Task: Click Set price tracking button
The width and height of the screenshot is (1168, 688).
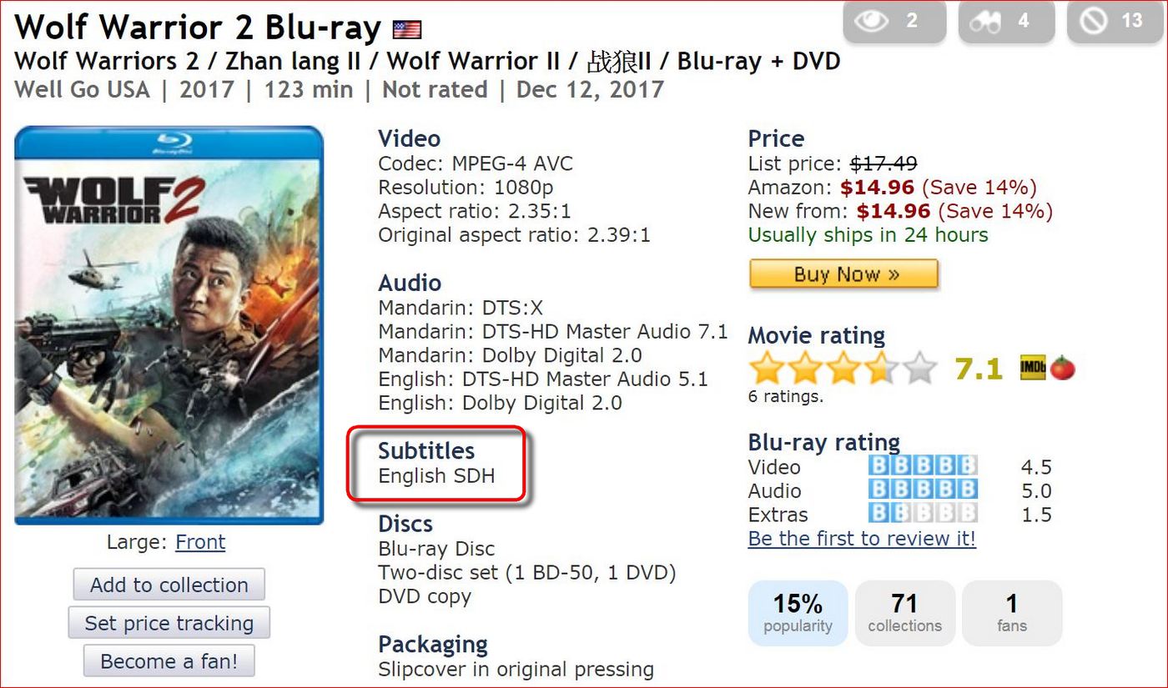Action: pos(169,623)
